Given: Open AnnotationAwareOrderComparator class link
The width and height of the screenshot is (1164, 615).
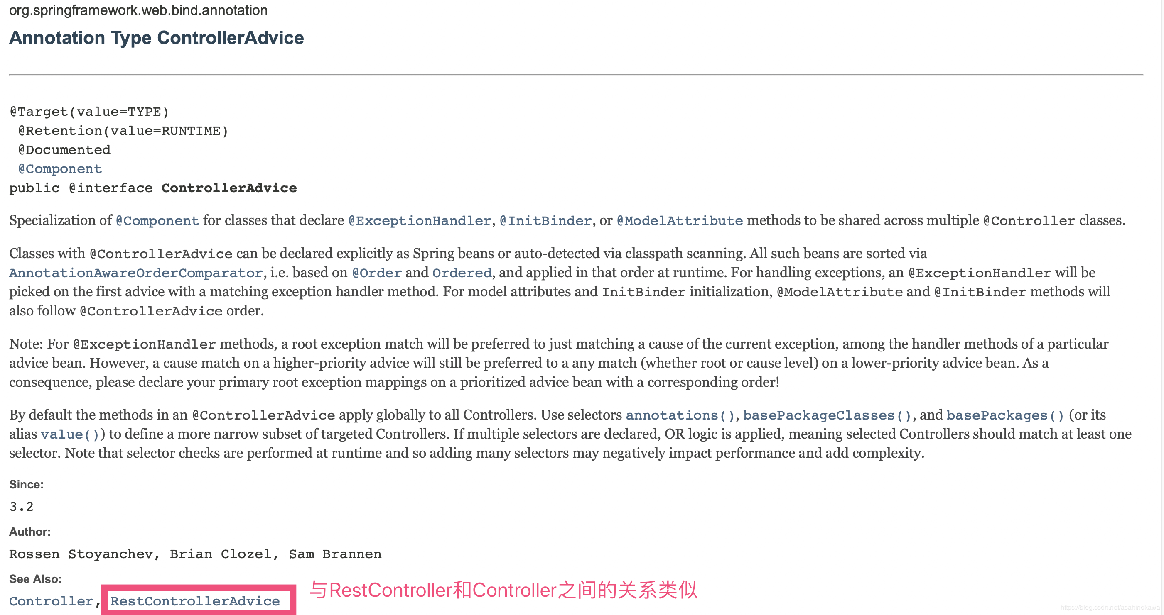Looking at the screenshot, I should (x=135, y=273).
